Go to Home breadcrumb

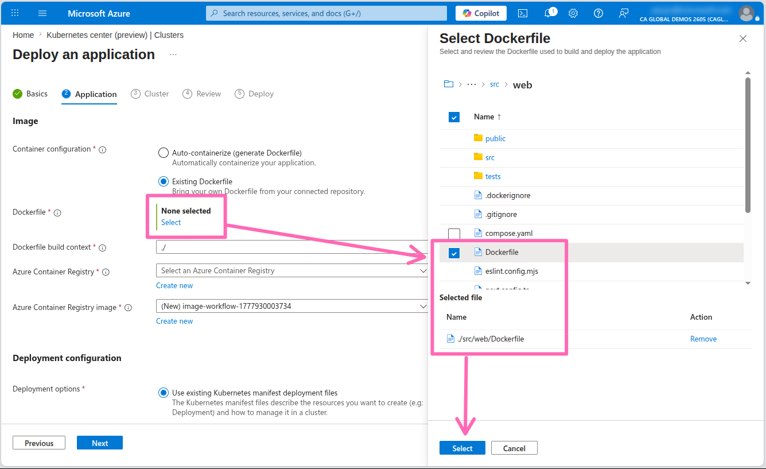pos(23,35)
